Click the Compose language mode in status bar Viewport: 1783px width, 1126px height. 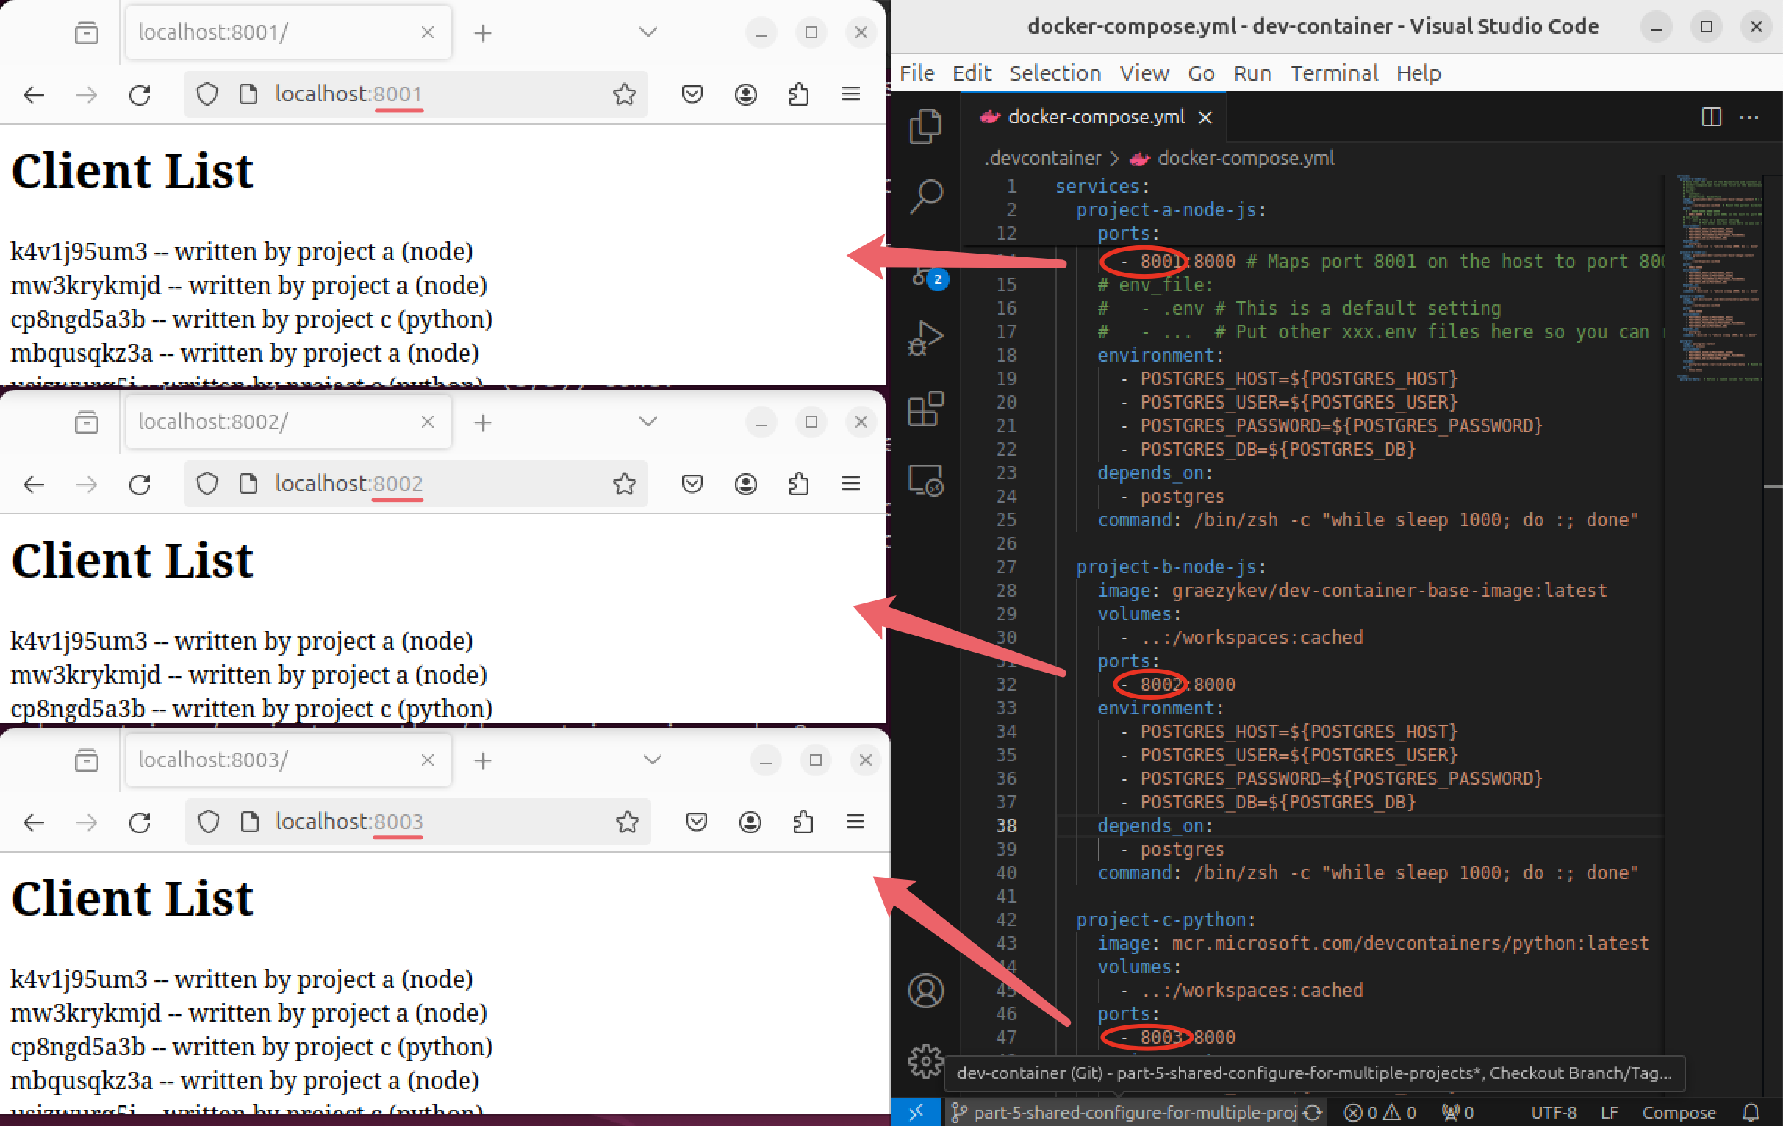pos(1678,1112)
